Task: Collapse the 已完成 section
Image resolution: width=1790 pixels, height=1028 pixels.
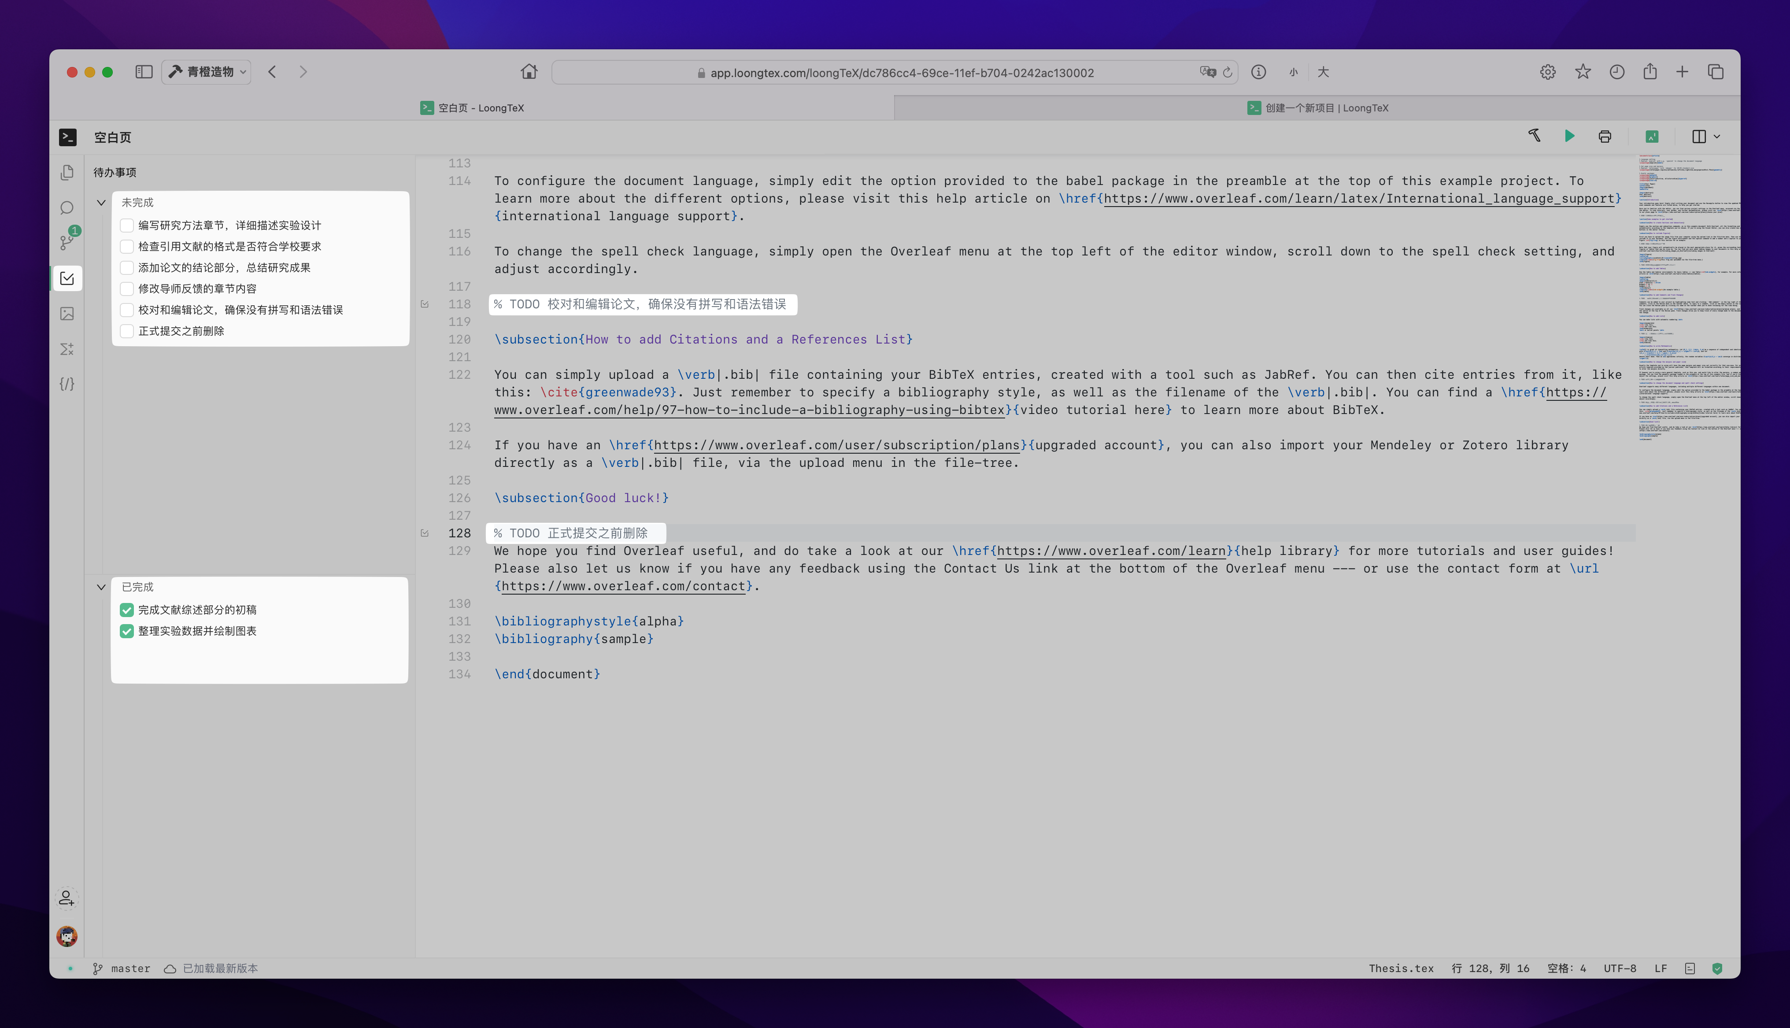Action: 101,588
